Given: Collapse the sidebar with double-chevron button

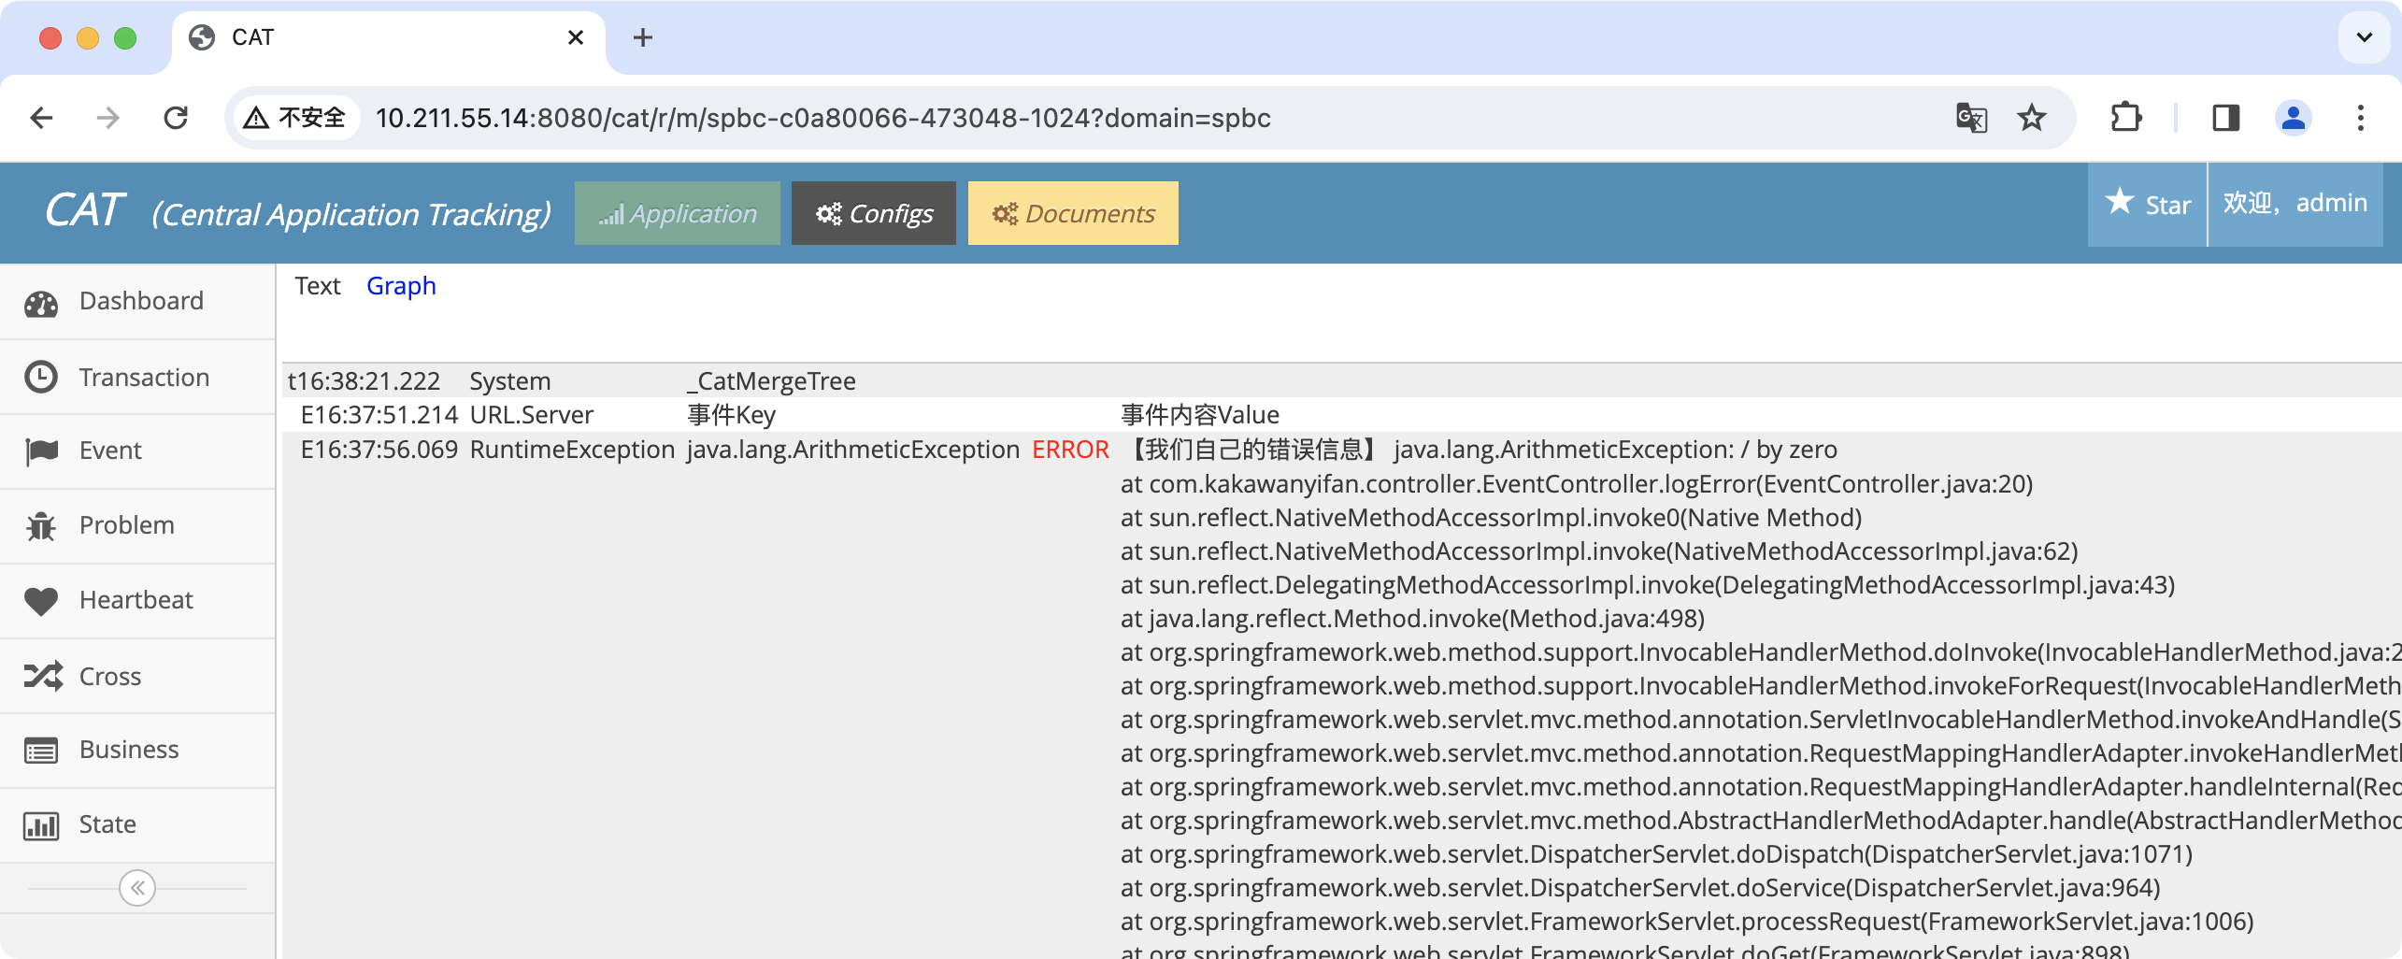Looking at the screenshot, I should tap(137, 888).
